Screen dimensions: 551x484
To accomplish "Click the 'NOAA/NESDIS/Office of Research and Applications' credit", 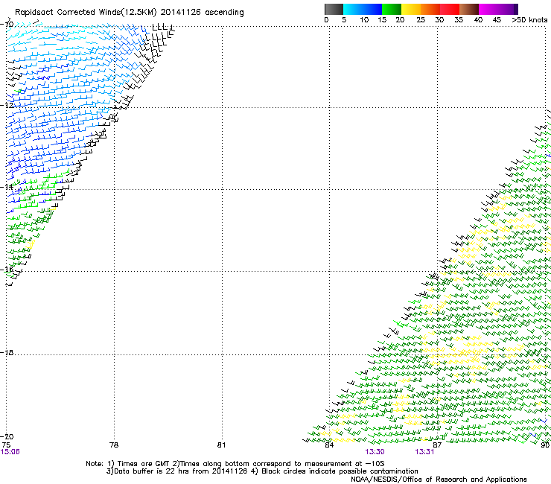I will coord(439,480).
